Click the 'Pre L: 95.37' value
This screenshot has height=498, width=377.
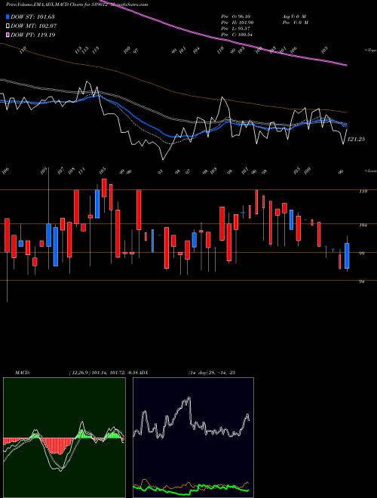pos(237,29)
